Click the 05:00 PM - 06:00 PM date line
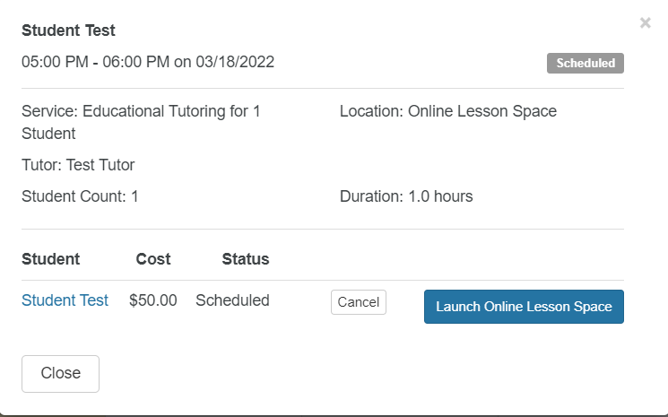Viewport: 668px width, 417px height. (x=148, y=62)
